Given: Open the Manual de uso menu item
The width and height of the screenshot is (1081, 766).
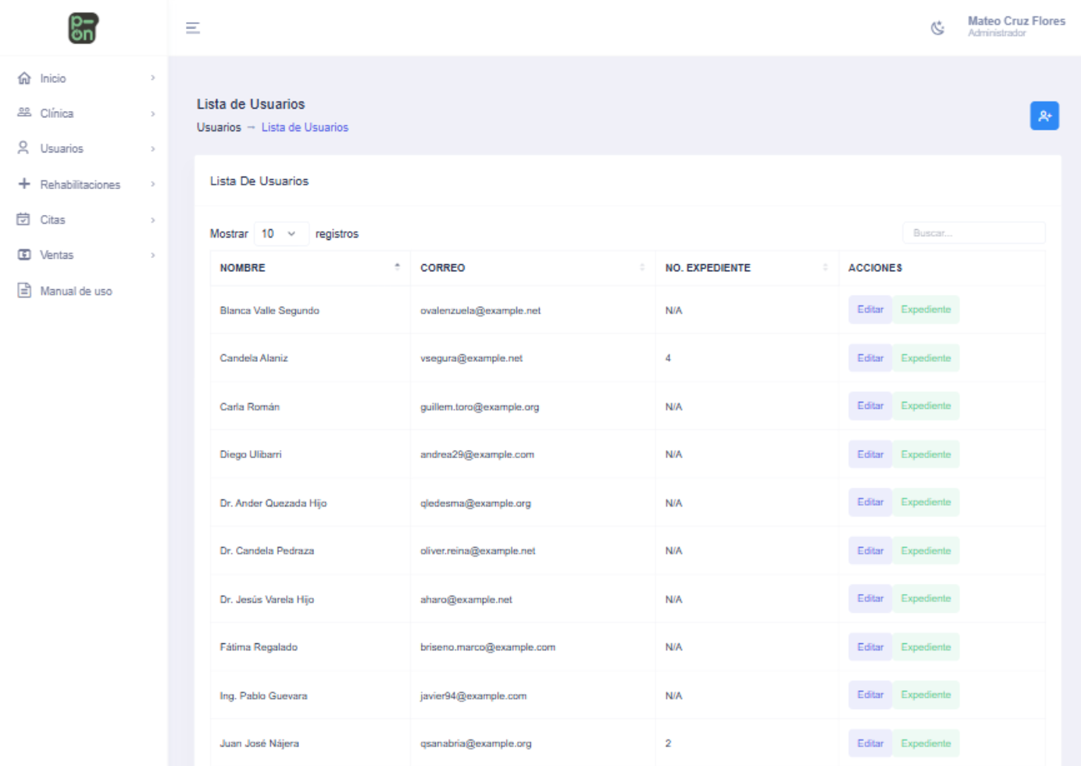Looking at the screenshot, I should 76,291.
